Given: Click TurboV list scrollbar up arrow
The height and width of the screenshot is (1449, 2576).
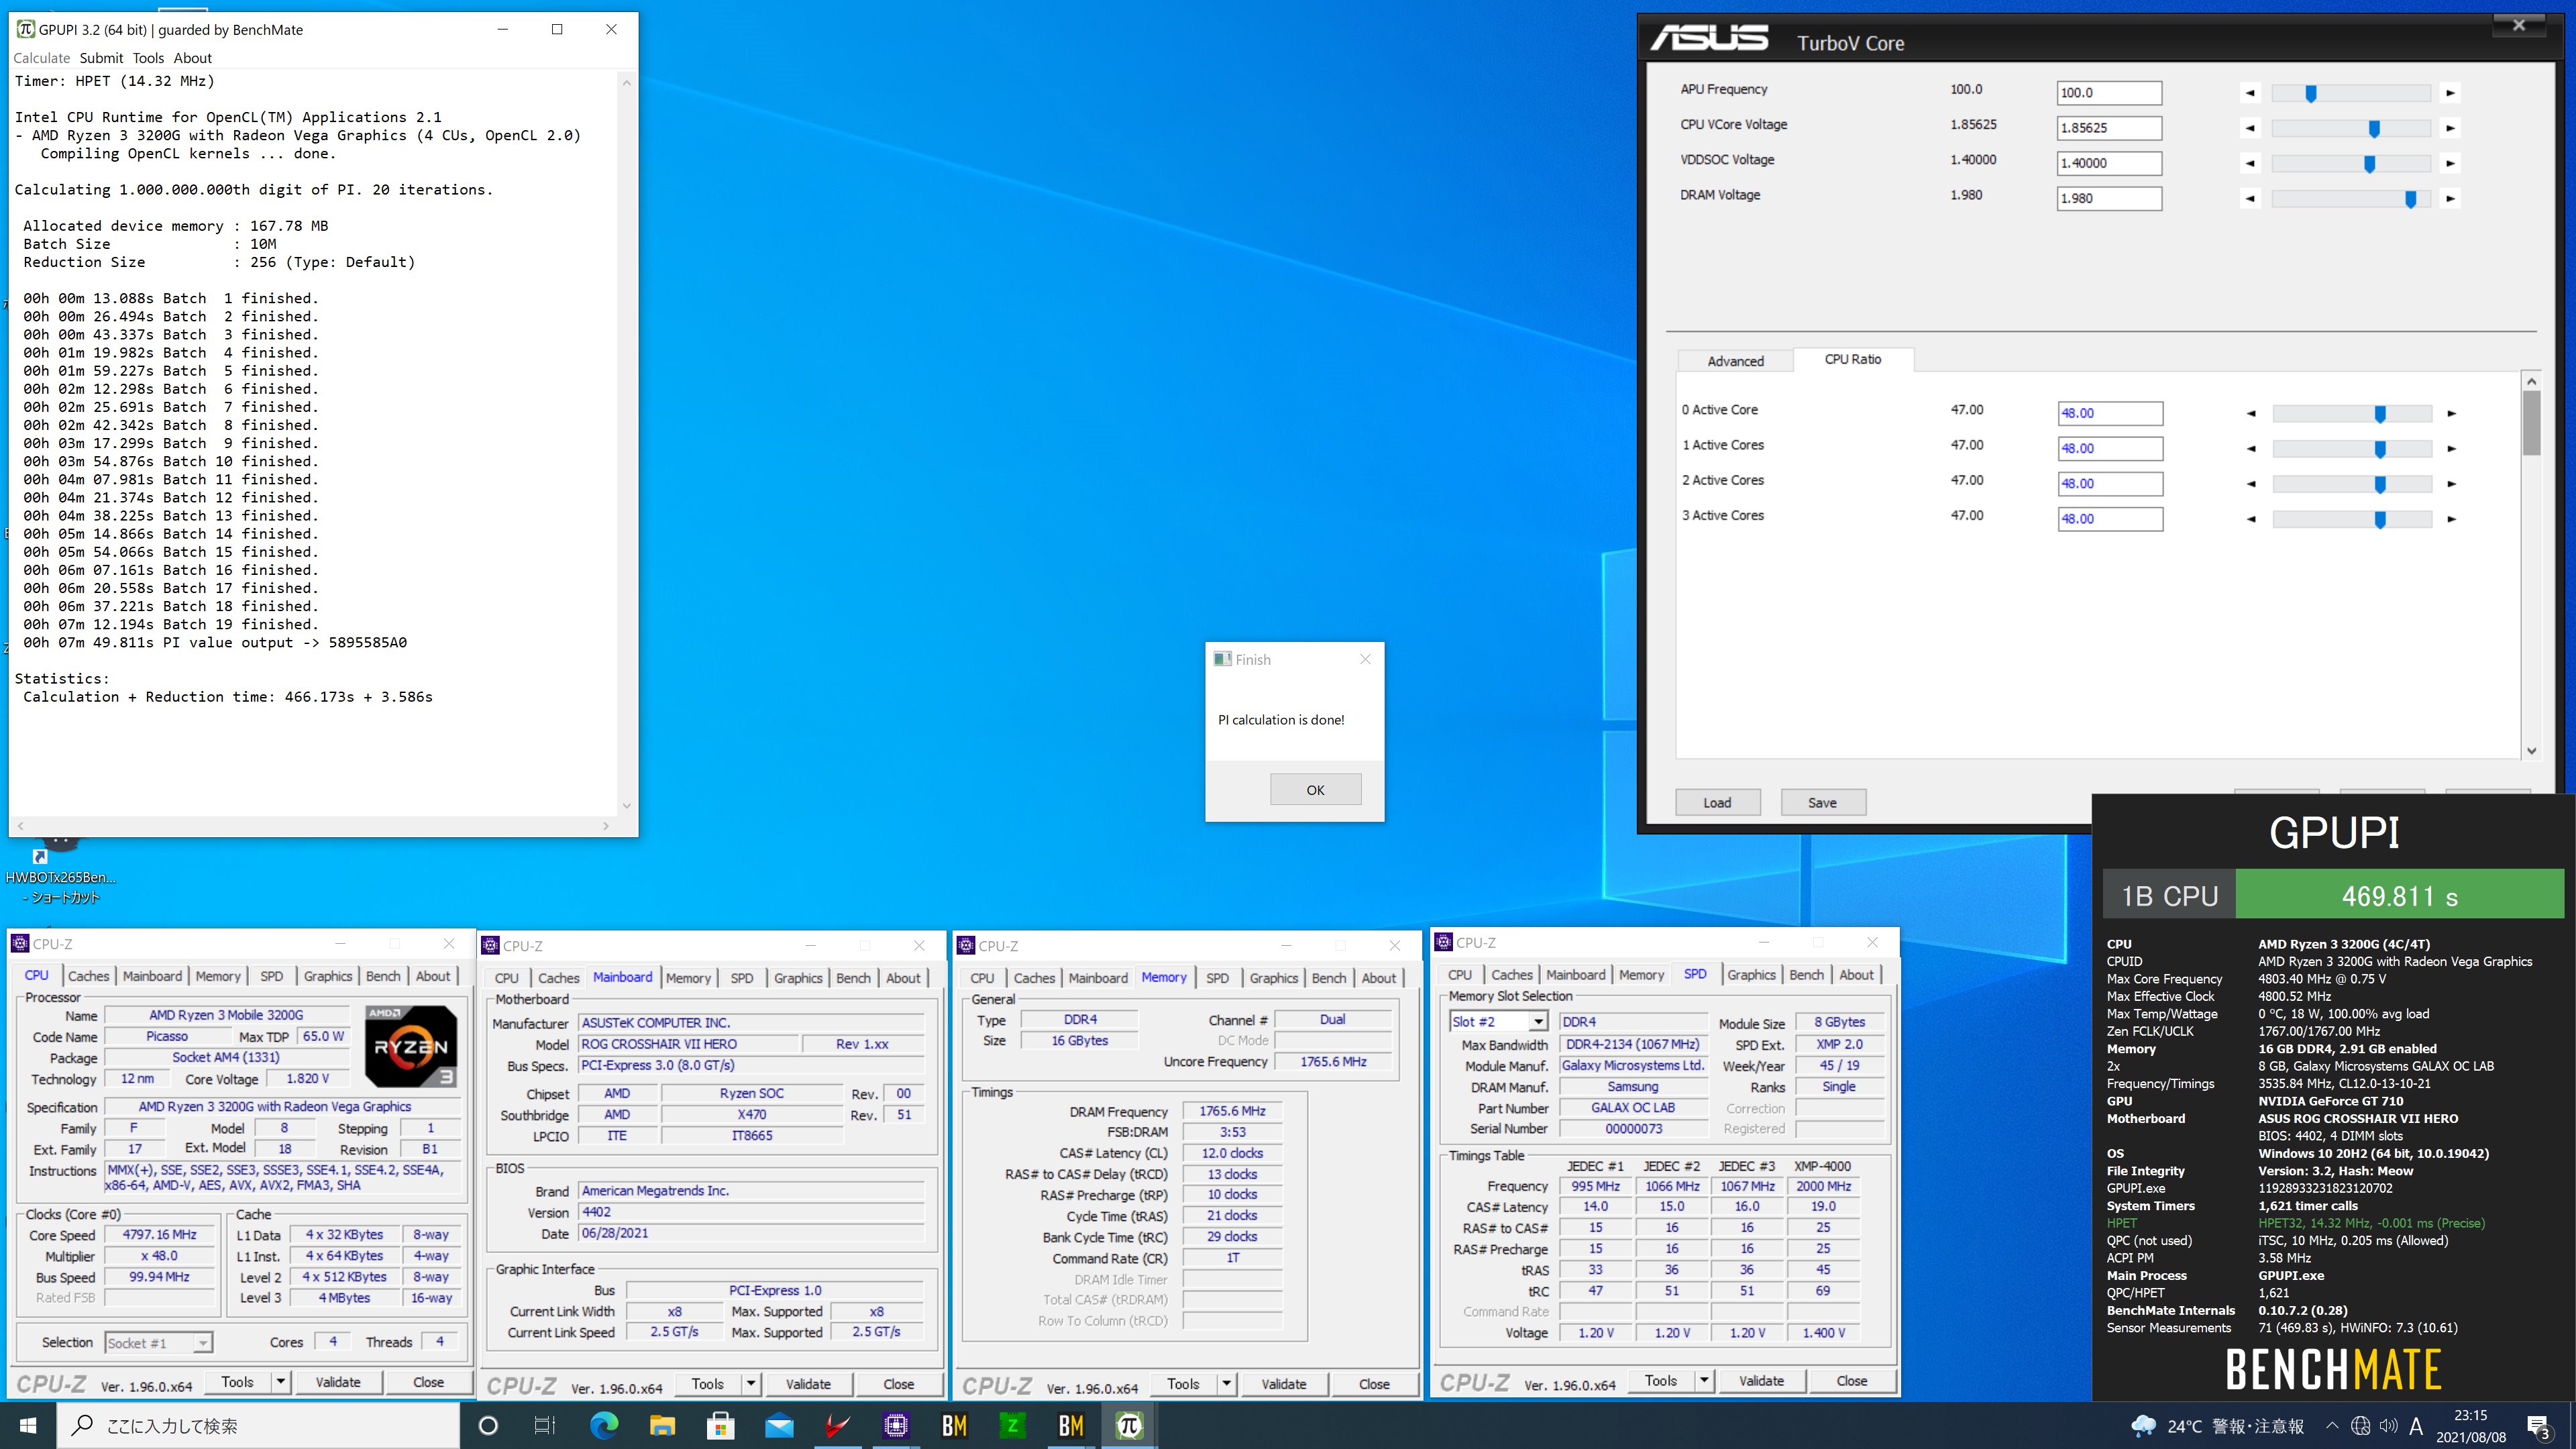Looking at the screenshot, I should (2532, 381).
